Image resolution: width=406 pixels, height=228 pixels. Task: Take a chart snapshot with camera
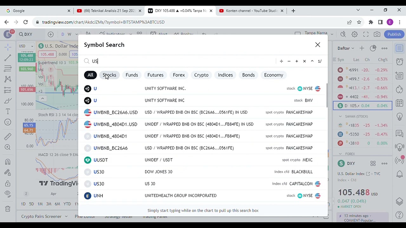(377, 34)
